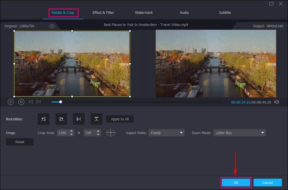Stop video playback
The image size is (288, 190).
21,102
